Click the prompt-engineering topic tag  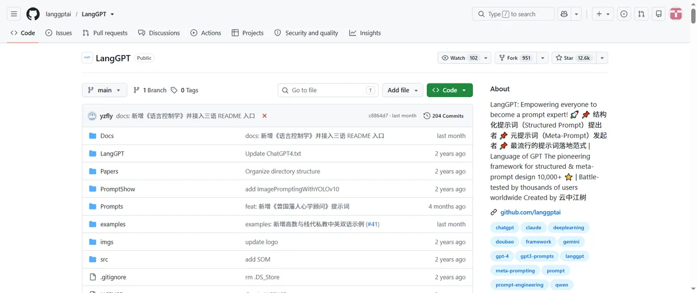520,285
